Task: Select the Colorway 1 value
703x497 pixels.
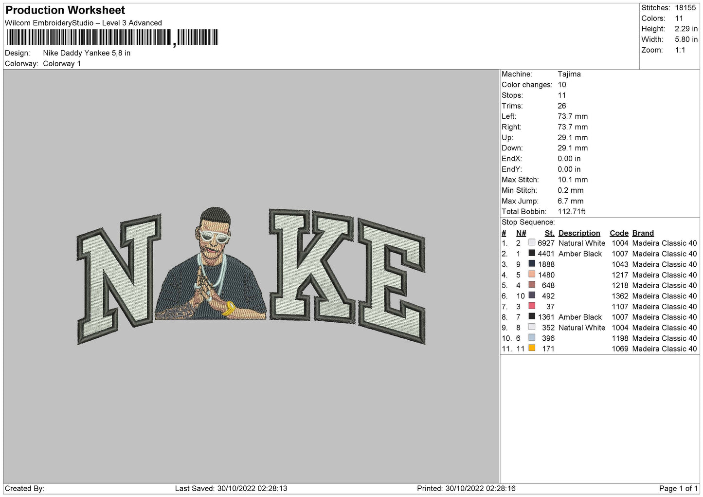Action: (62, 64)
